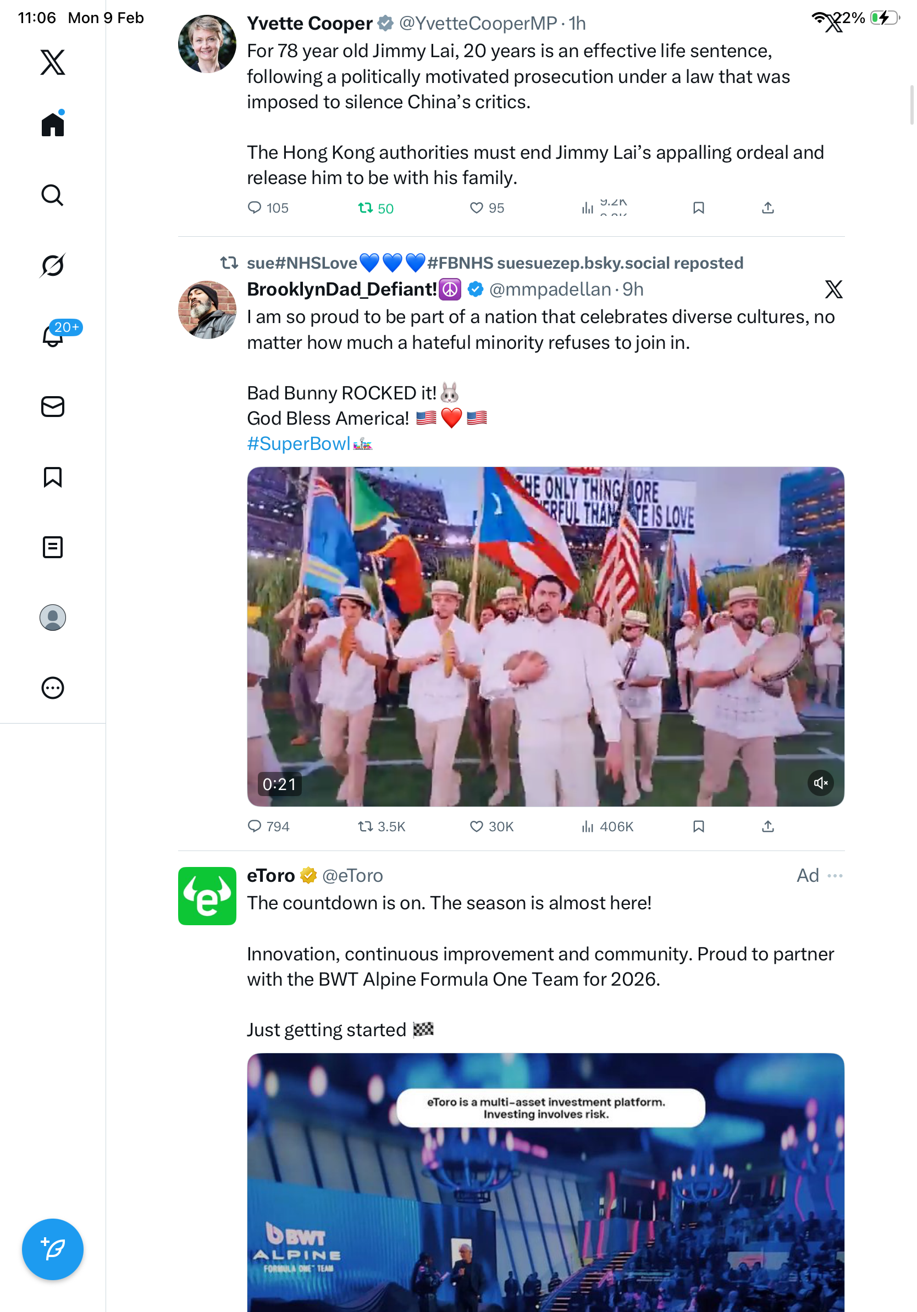Open Bookmarks in the sidebar
917x1312 pixels.
pos(53,476)
